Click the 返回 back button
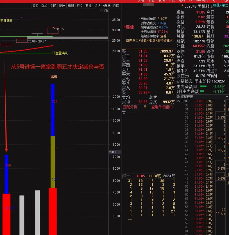Image resolution: width=229 pixels, height=235 pixels. [x=116, y=6]
